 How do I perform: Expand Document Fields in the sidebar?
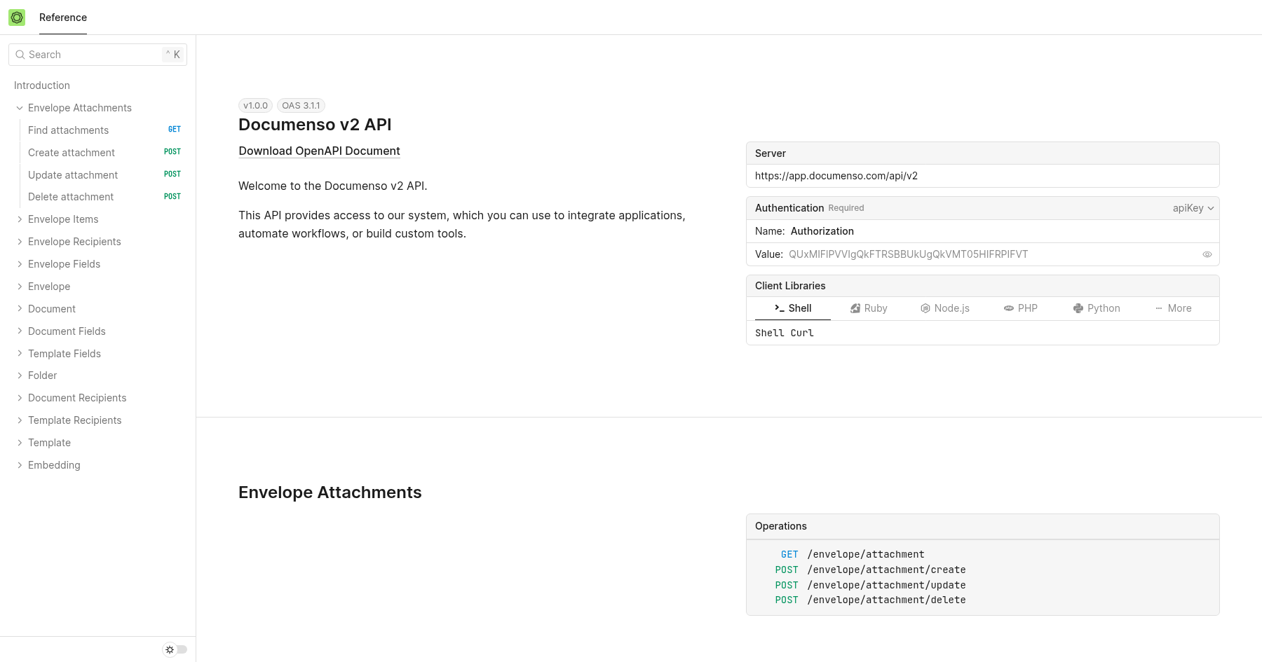pyautogui.click(x=20, y=331)
